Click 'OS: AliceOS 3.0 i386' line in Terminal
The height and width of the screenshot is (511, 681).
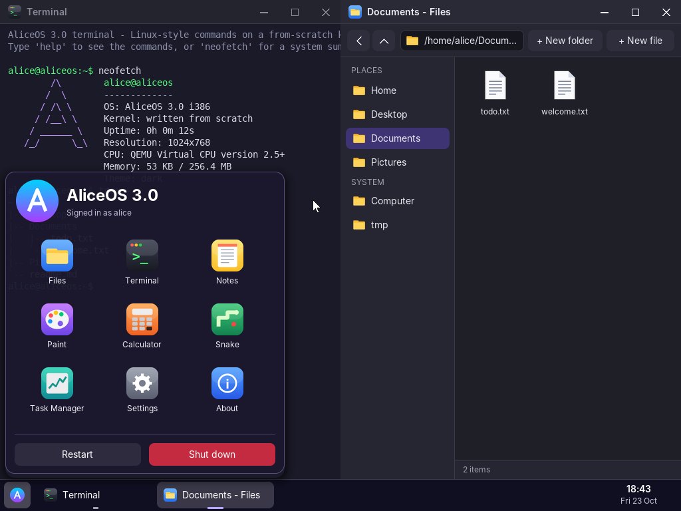pos(157,106)
